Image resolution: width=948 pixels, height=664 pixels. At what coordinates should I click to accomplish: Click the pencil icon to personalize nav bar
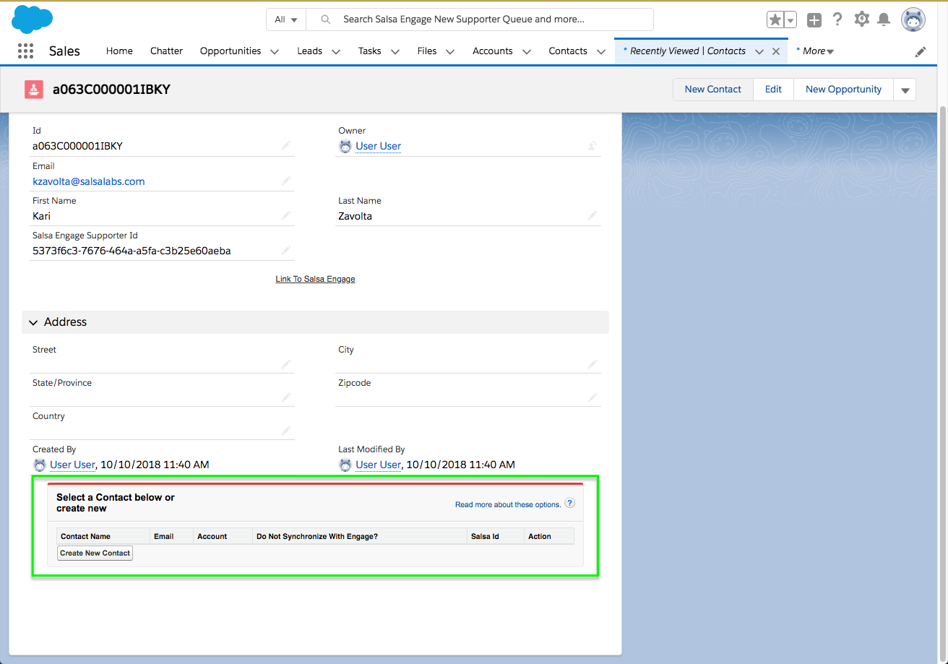(x=921, y=51)
